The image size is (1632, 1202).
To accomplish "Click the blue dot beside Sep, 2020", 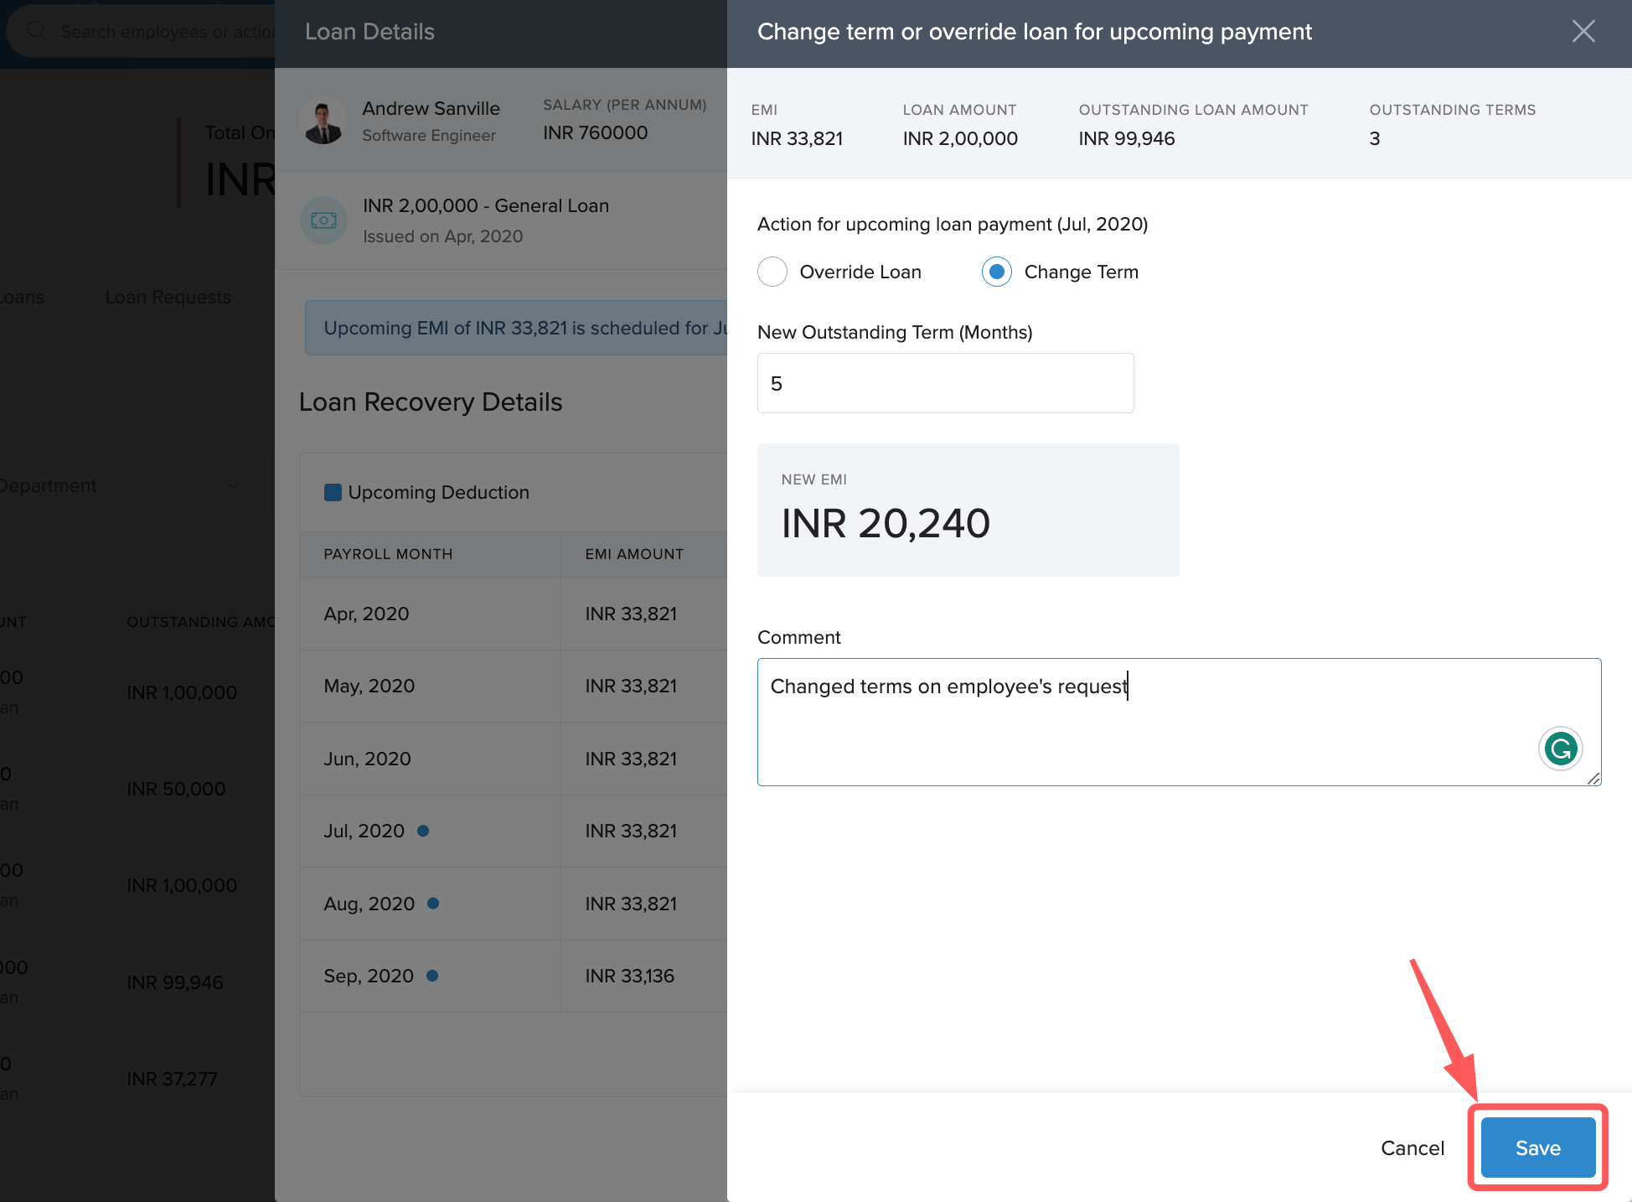I will pyautogui.click(x=432, y=976).
